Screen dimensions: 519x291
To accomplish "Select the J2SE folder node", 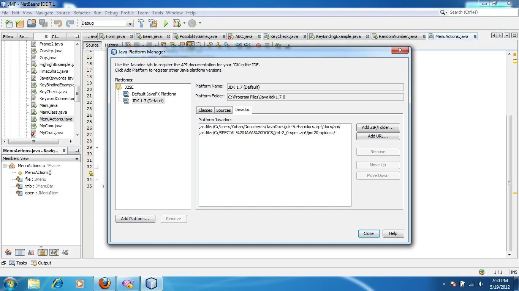I will pyautogui.click(x=129, y=87).
